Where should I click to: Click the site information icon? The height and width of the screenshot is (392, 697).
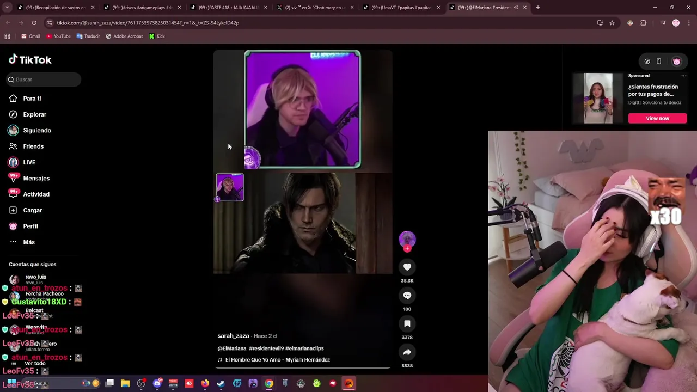coord(50,23)
